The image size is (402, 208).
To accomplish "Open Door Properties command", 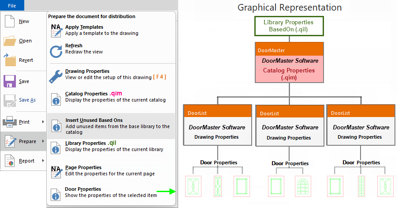I will coord(112,192).
